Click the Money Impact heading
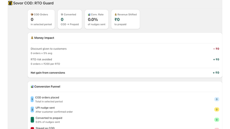The image size is (230, 129). (44, 38)
